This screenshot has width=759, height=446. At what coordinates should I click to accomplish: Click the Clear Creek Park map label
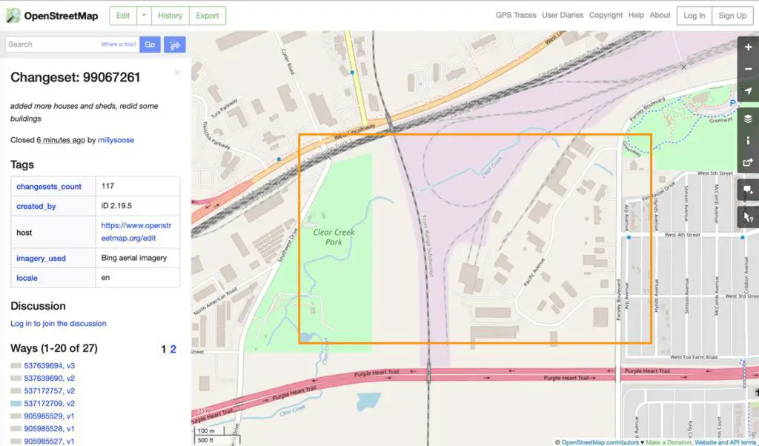(334, 237)
